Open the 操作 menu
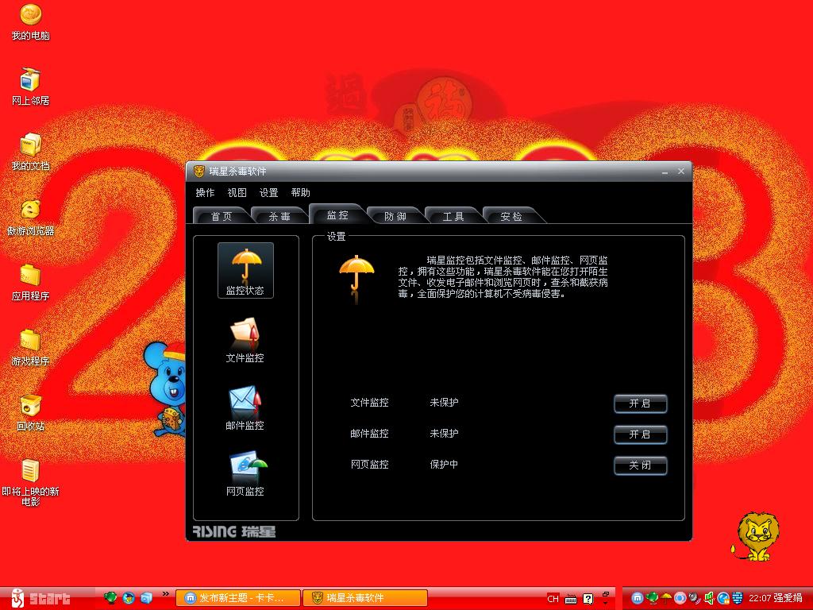Screen dimensions: 813x610 pyautogui.click(x=205, y=192)
